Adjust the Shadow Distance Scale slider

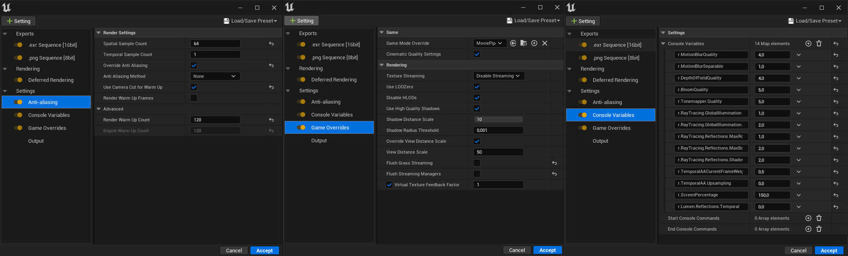[498, 119]
